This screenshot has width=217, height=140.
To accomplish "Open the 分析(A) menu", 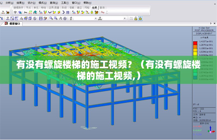I will (x=9, y=2).
